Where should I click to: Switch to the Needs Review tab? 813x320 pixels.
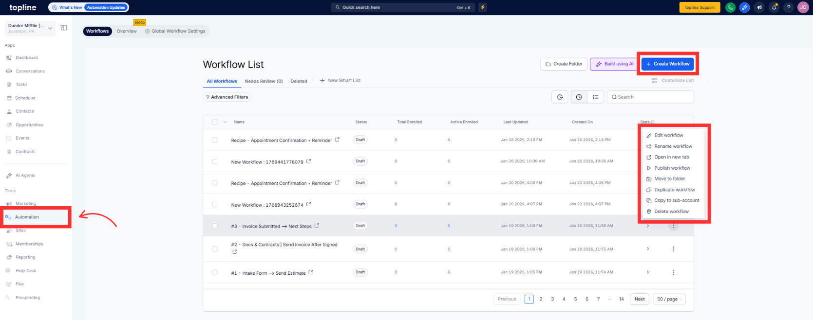(264, 81)
